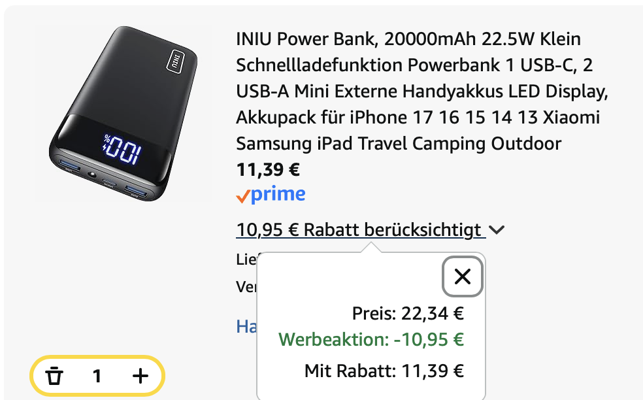
Task: Click the popover's pointer arrow under Rabatt
Action: coord(371,247)
